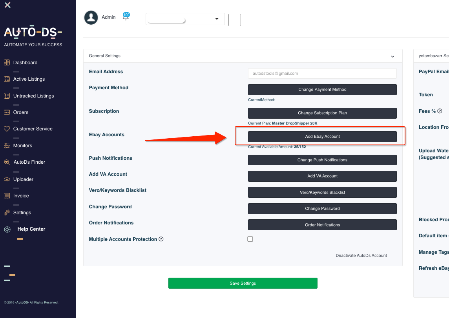449x318 pixels.
Task: Close the sidebar with the X icon
Action: click(x=7, y=5)
